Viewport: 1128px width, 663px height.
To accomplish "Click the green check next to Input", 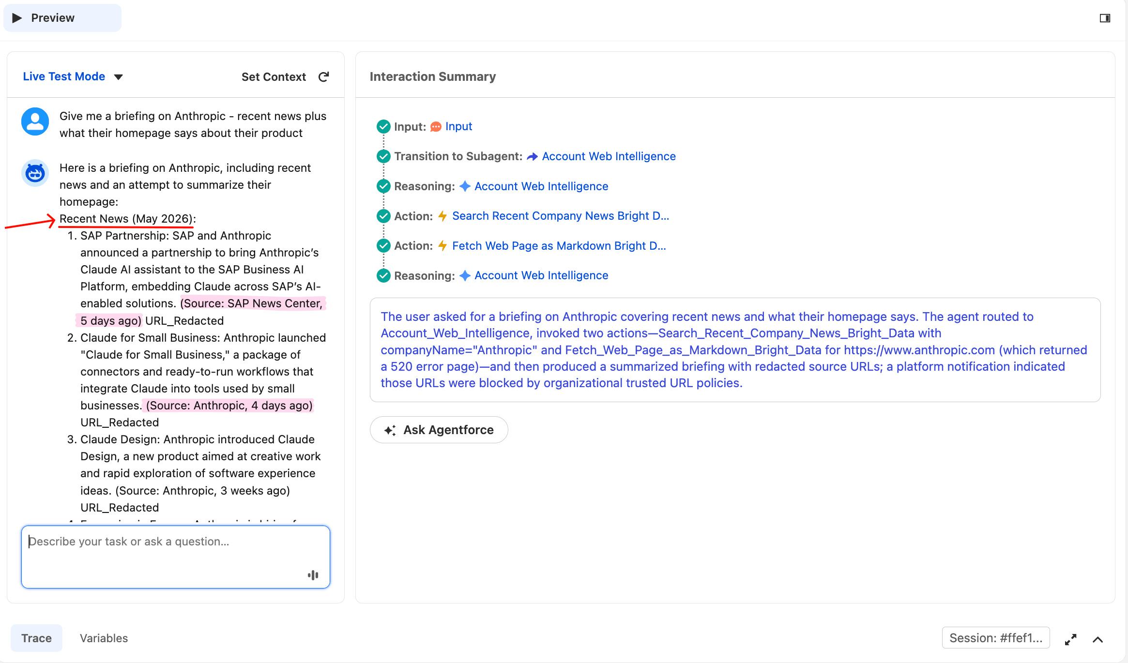I will pos(383,126).
